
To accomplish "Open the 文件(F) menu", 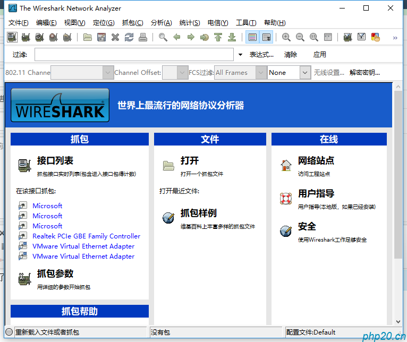I will (x=18, y=23).
